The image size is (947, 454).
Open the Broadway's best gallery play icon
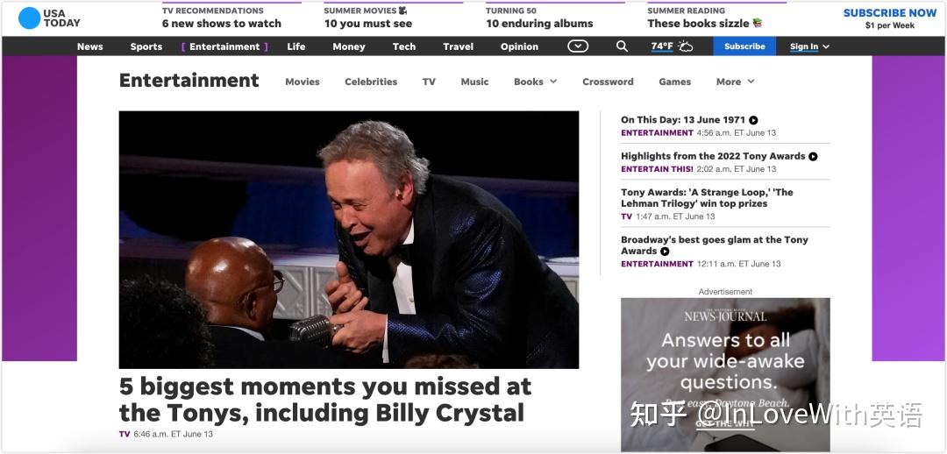point(665,252)
